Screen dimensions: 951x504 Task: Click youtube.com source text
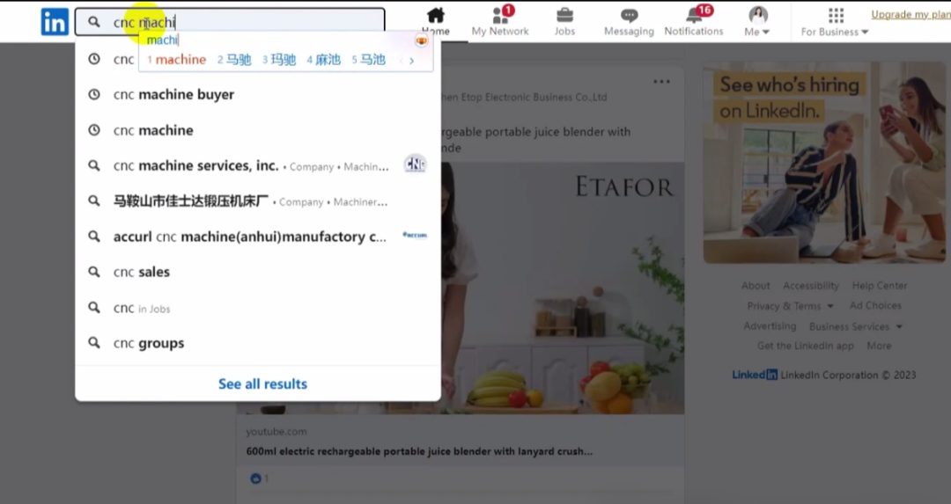point(276,431)
